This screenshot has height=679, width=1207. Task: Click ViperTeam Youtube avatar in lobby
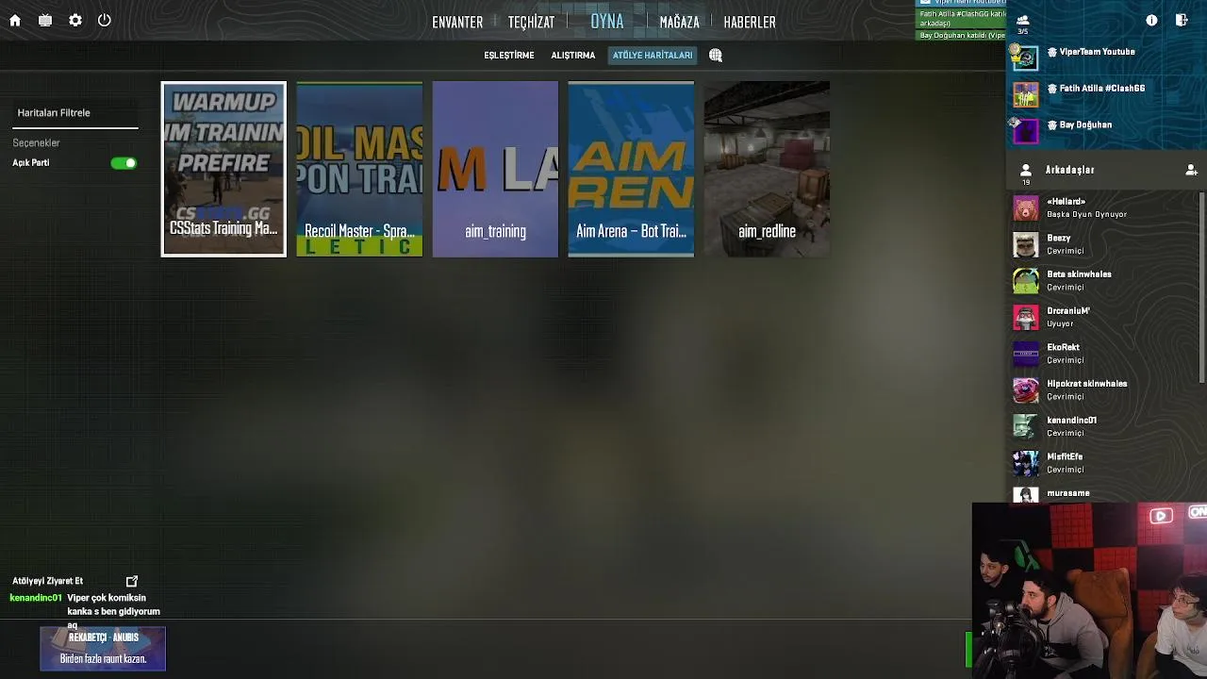(x=1025, y=58)
